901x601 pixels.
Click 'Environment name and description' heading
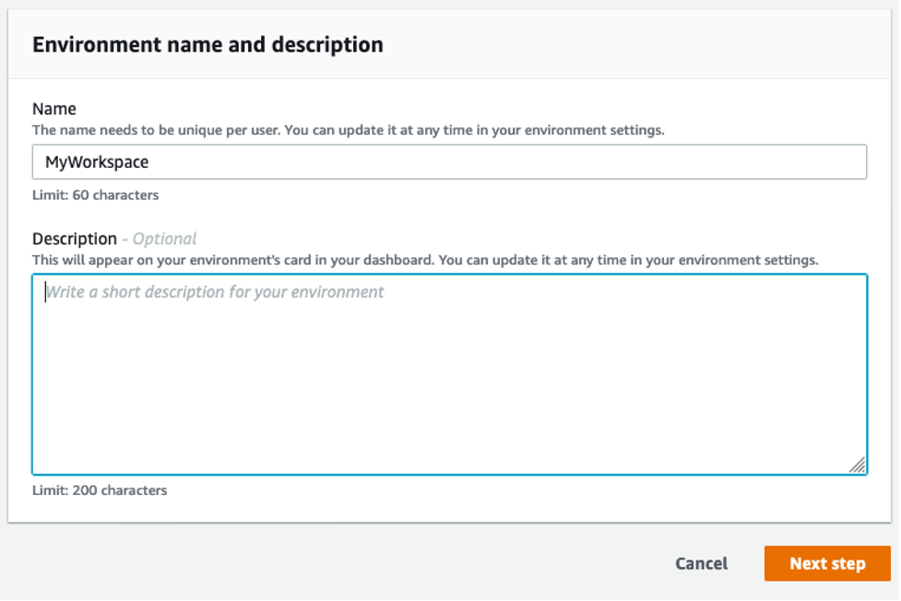point(207,44)
